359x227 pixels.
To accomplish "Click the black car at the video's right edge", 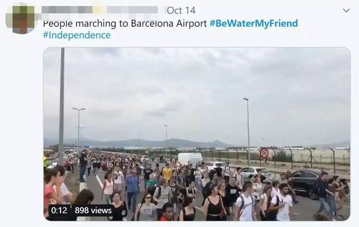I will [307, 182].
